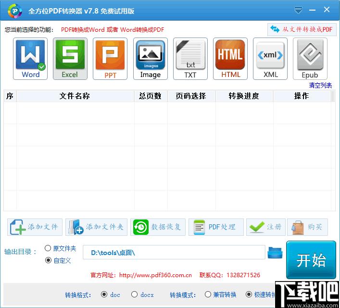The height and width of the screenshot is (308, 340).
Task: Open the official website link pdf360.com.cn
Action: click(x=155, y=275)
